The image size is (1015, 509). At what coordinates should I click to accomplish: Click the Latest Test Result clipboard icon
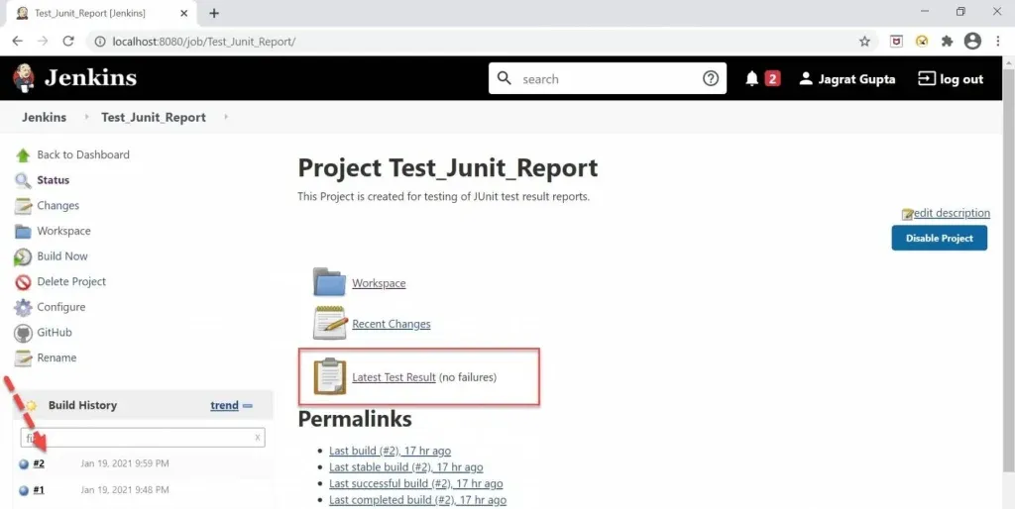(329, 376)
